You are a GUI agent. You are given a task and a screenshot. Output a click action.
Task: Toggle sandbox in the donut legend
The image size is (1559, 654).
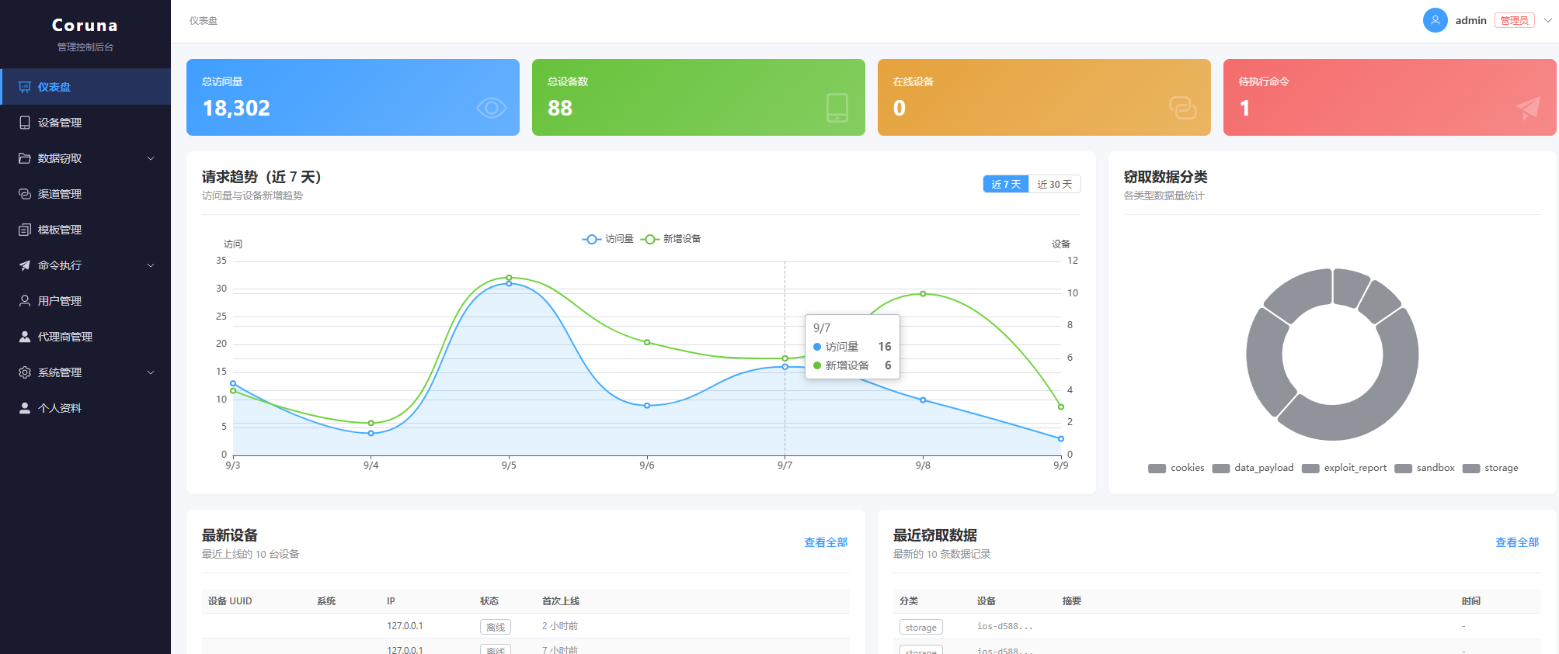pos(1425,468)
